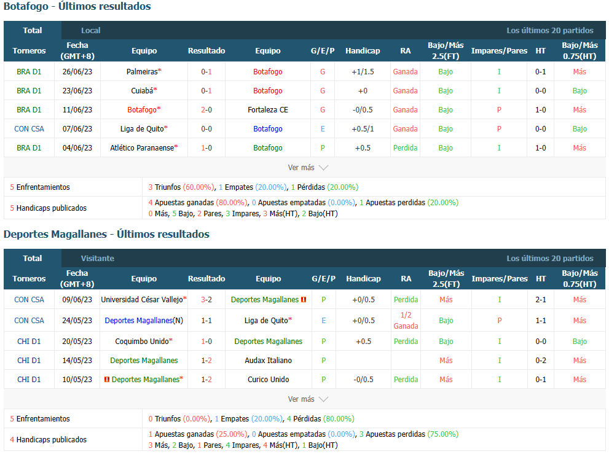The width and height of the screenshot is (609, 454).
Task: Click the 1/2 Ganada cell
Action: 406,321
